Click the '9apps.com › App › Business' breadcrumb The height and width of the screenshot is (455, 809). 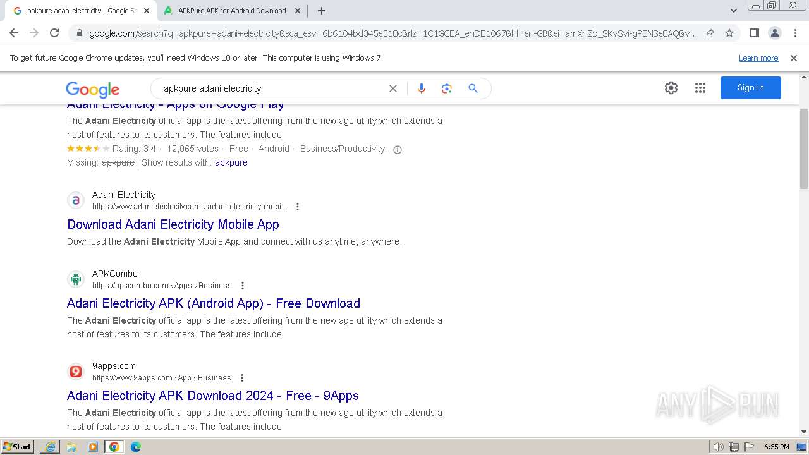pyautogui.click(x=162, y=378)
